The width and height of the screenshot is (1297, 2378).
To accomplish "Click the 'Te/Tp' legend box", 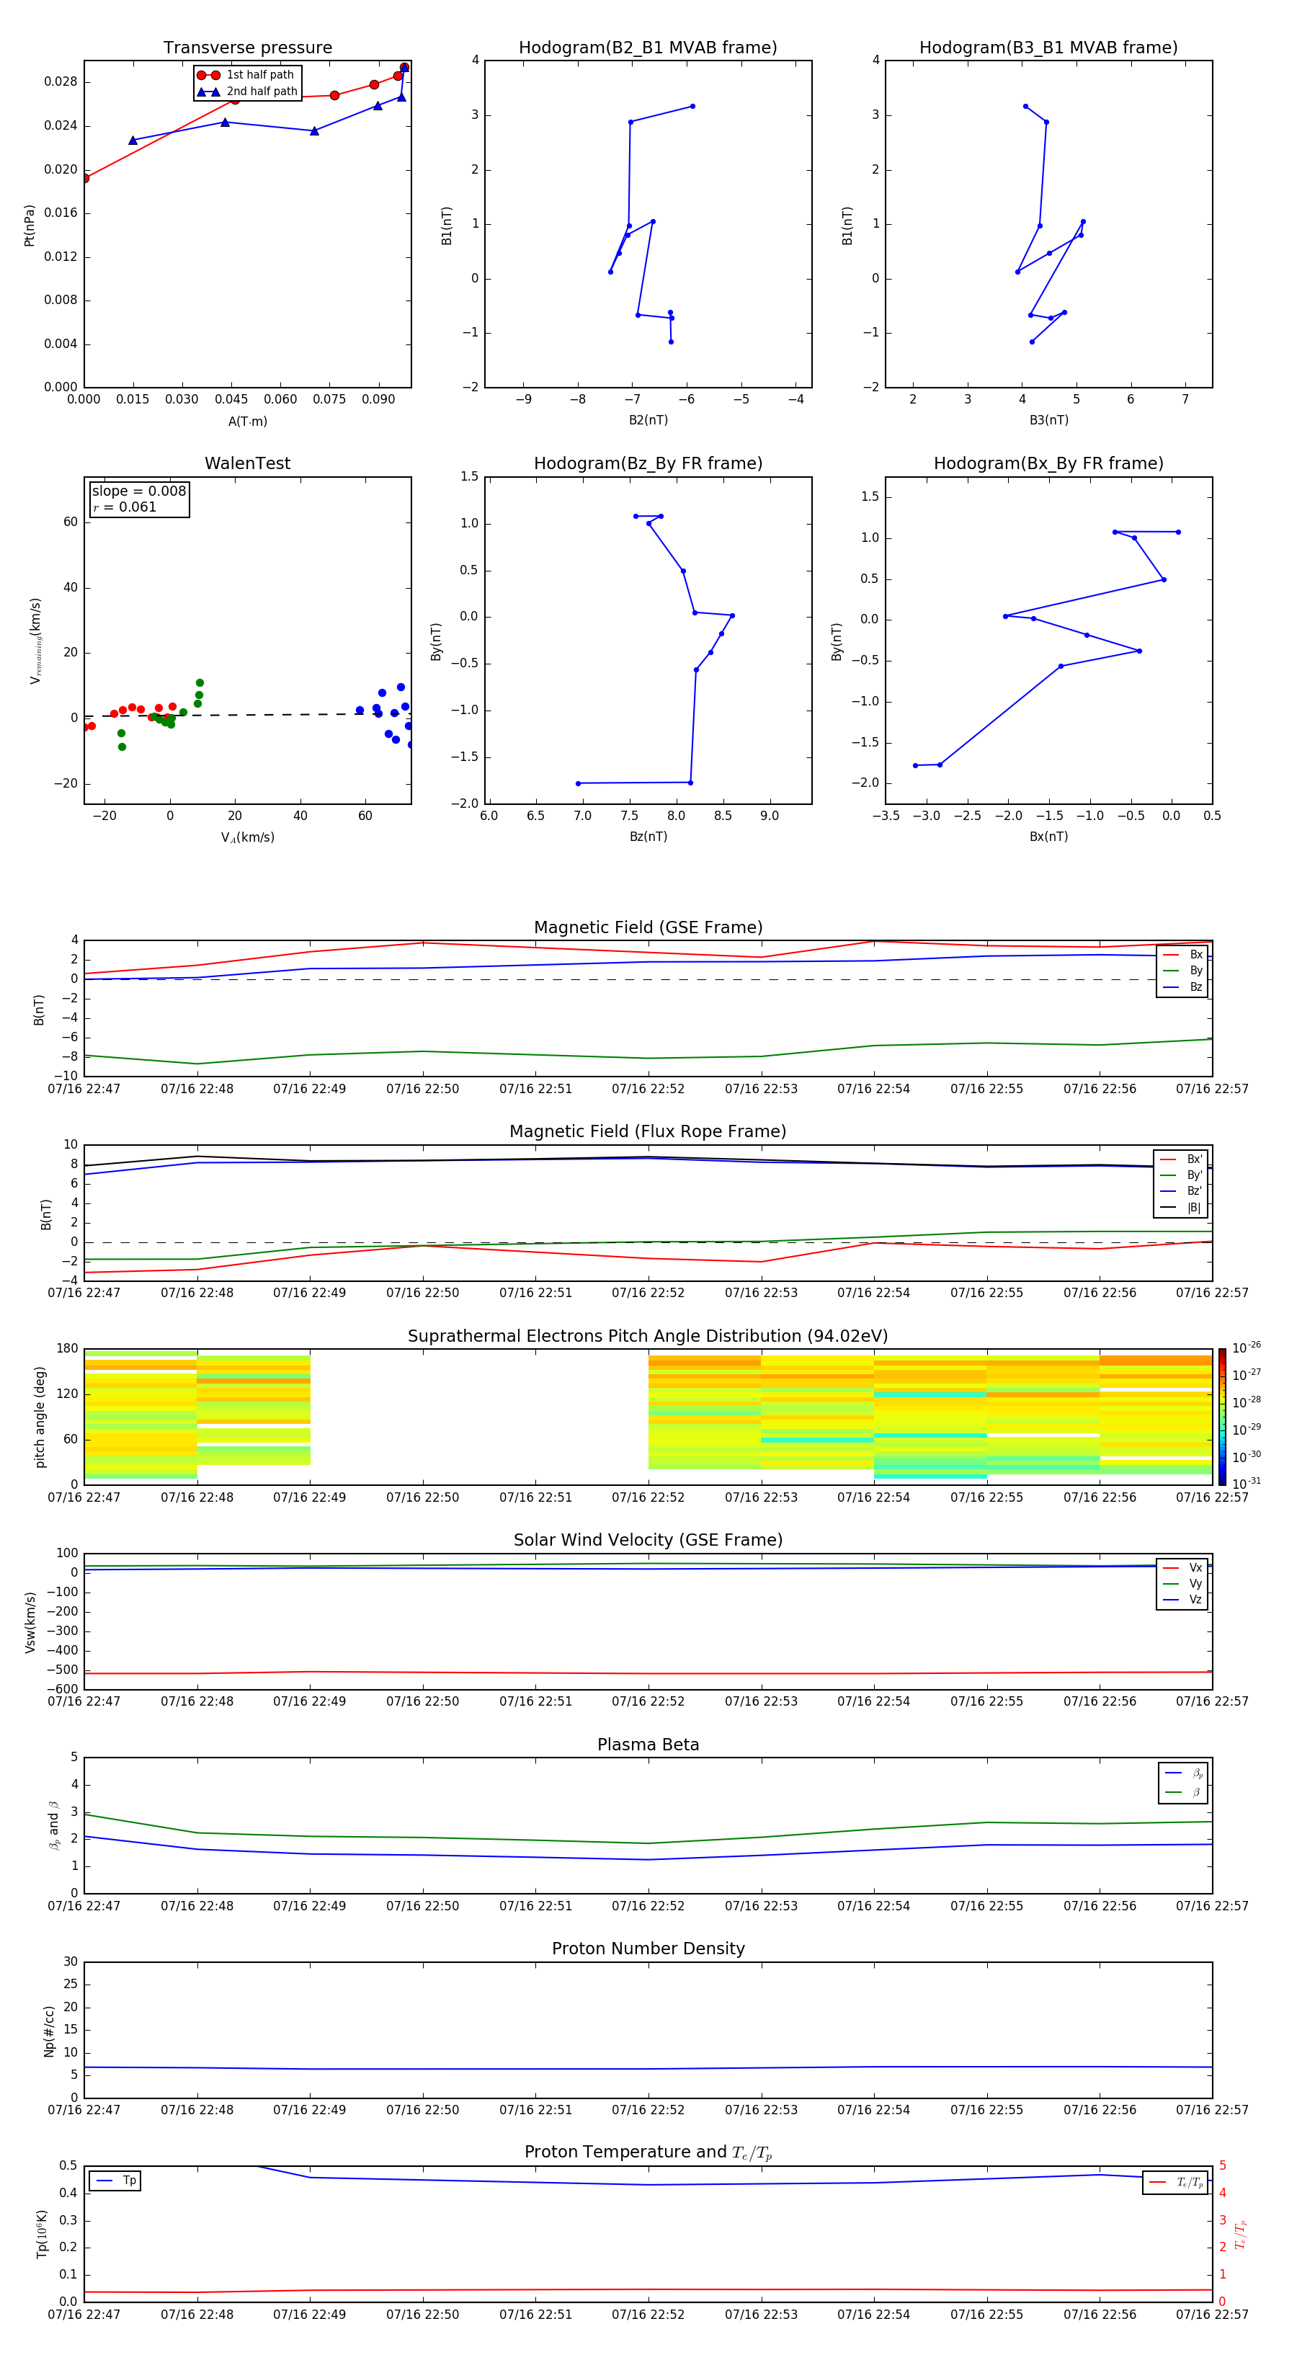I will (x=1175, y=2182).
